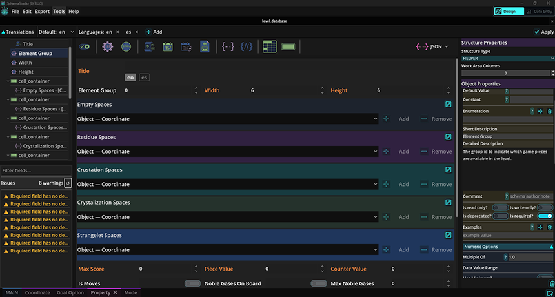
Task: Open Crustation Spaces Object — Coordinate dropdown
Action: 228,184
